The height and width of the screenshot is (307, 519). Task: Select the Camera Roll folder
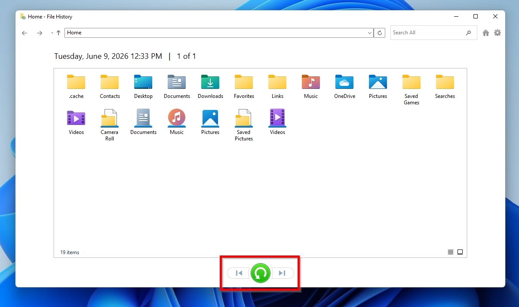(110, 125)
